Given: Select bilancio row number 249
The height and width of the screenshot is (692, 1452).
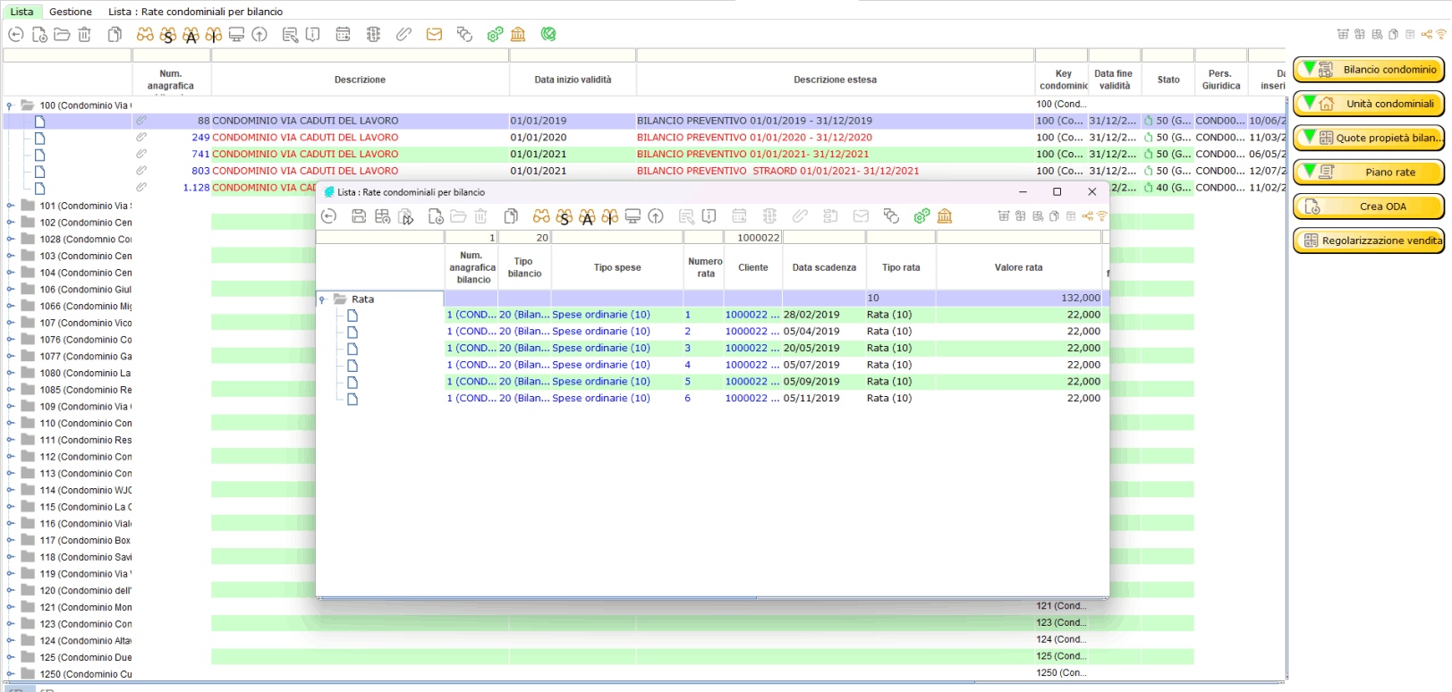Looking at the screenshot, I should click(644, 138).
